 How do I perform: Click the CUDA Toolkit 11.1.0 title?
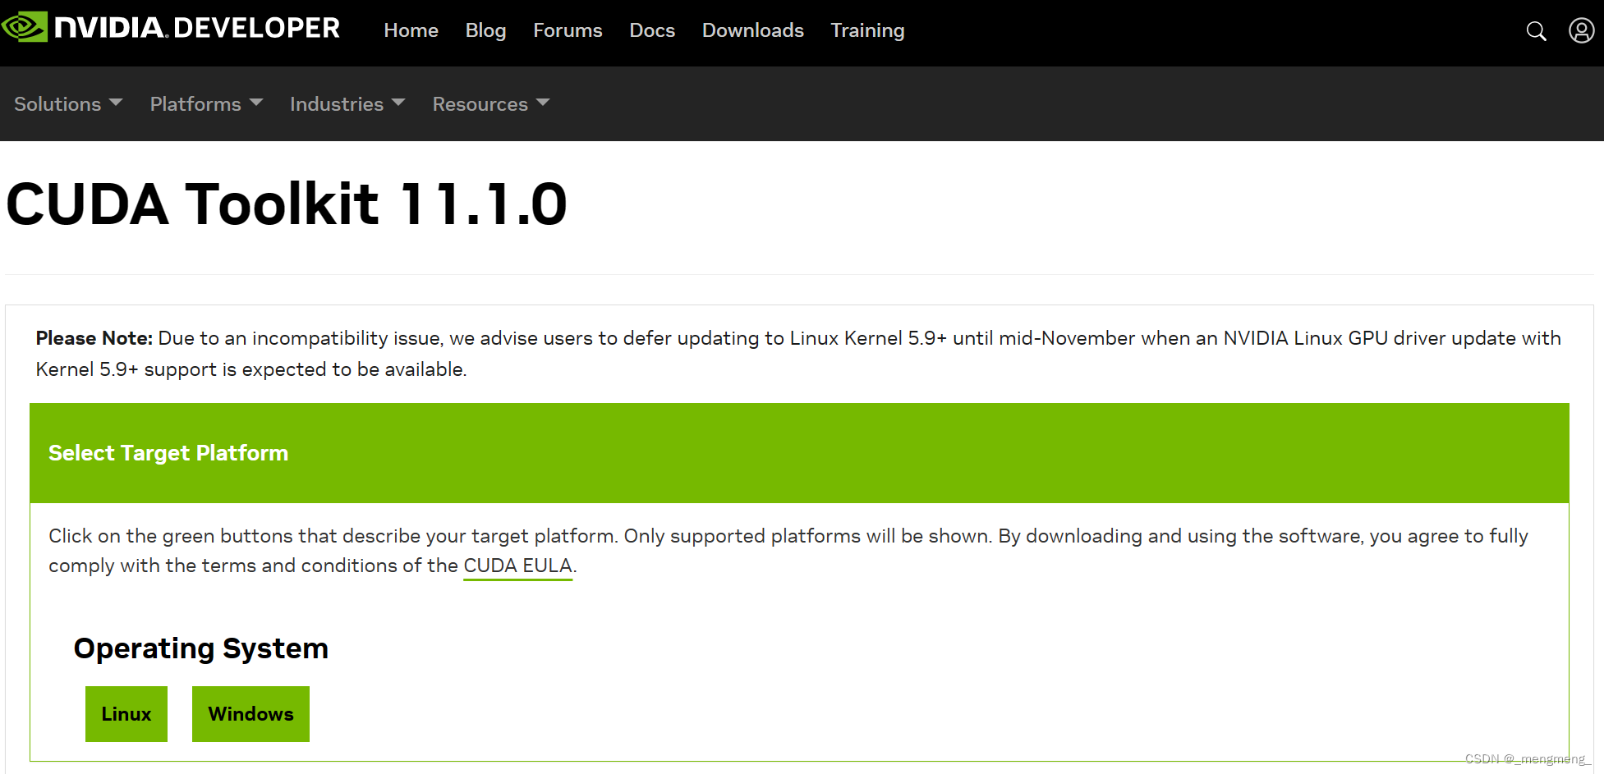click(x=286, y=204)
